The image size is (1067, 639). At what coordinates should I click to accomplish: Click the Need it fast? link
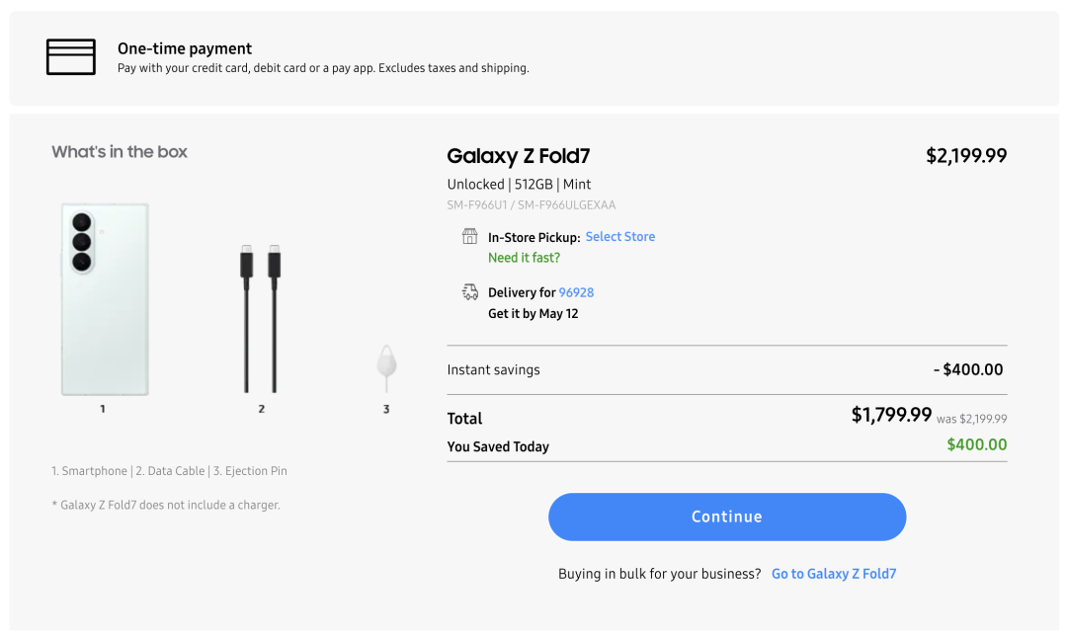[524, 258]
